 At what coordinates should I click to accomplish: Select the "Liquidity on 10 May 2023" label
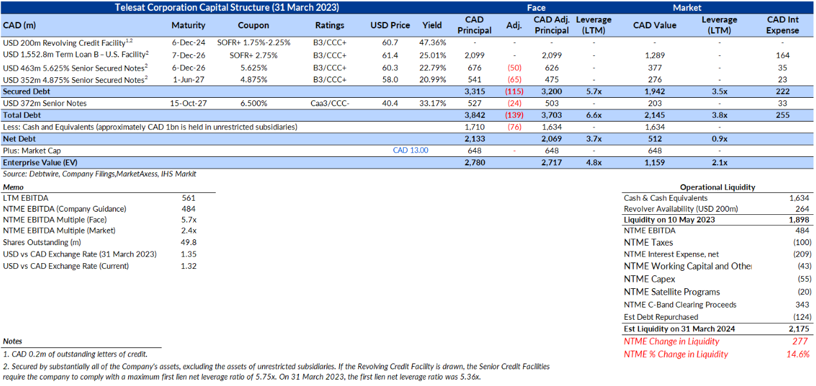(670, 219)
